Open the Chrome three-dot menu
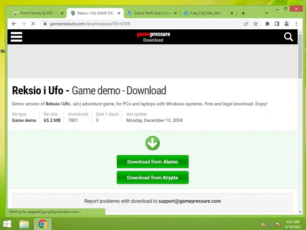 (x=296, y=24)
